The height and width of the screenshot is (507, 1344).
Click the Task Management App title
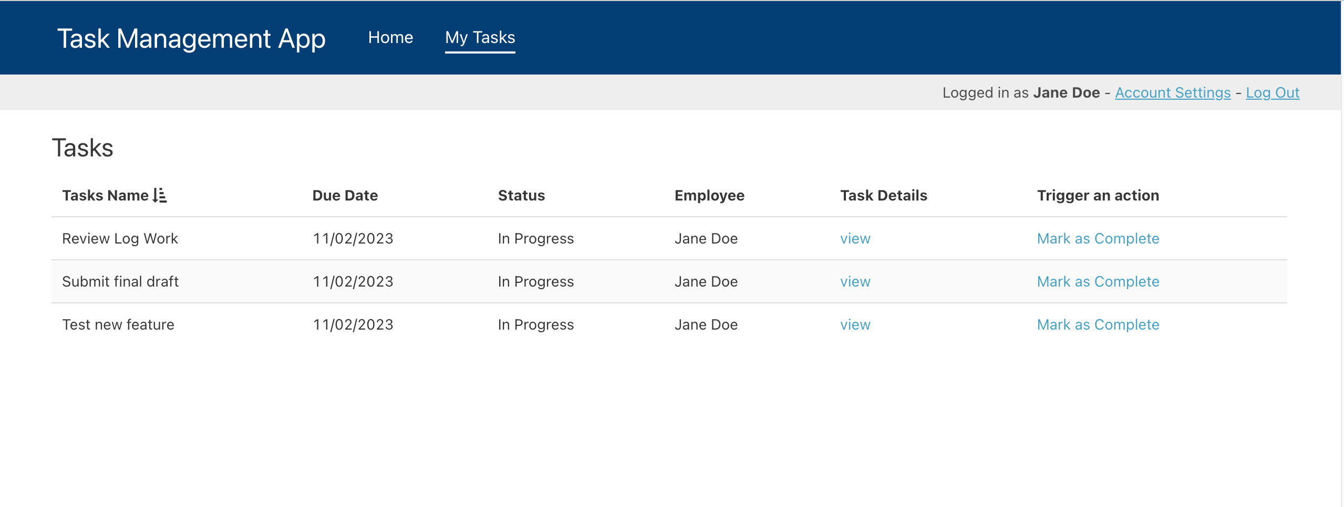[x=191, y=38]
